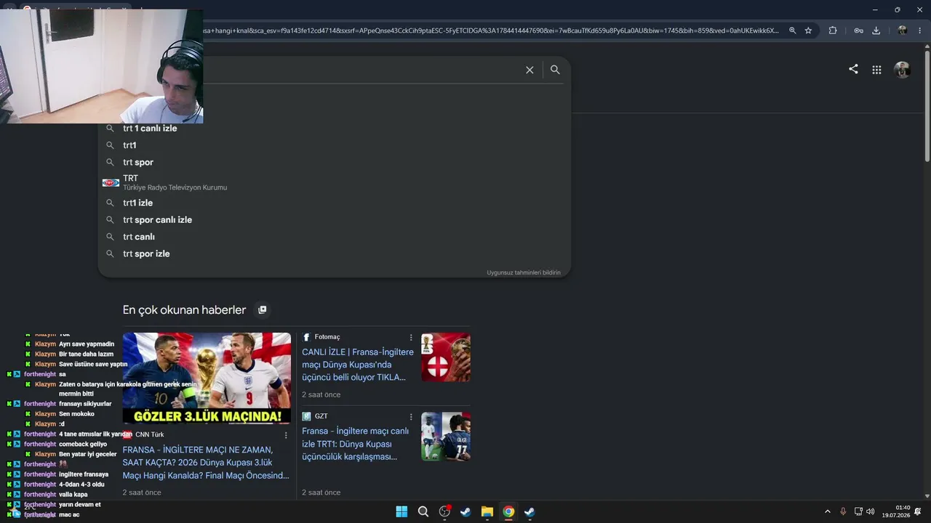Select the 'trt spor canlı izle' suggestion
931x523 pixels.
coord(335,219)
